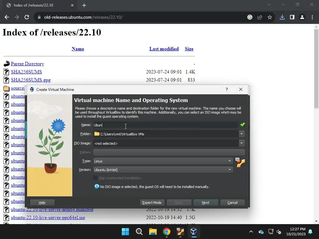Share this page via share icon
The height and width of the screenshot is (239, 319).
pyautogui.click(x=259, y=17)
